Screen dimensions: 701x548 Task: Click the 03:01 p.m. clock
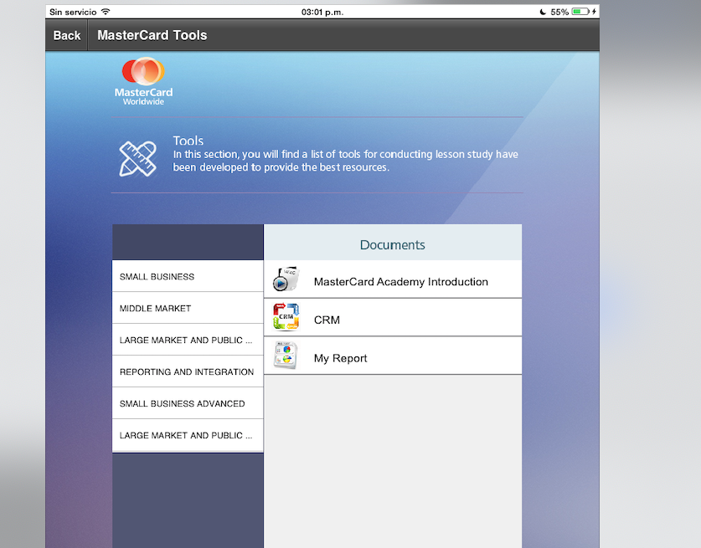(x=322, y=12)
